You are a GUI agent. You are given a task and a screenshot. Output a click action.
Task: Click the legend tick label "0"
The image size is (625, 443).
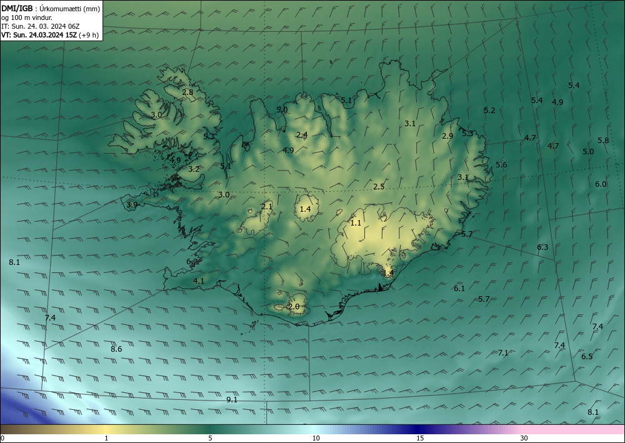(2, 438)
